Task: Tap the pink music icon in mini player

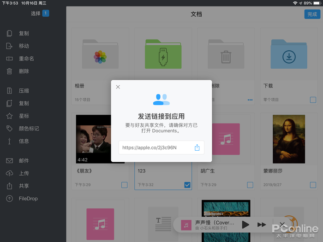Action: pos(186,225)
